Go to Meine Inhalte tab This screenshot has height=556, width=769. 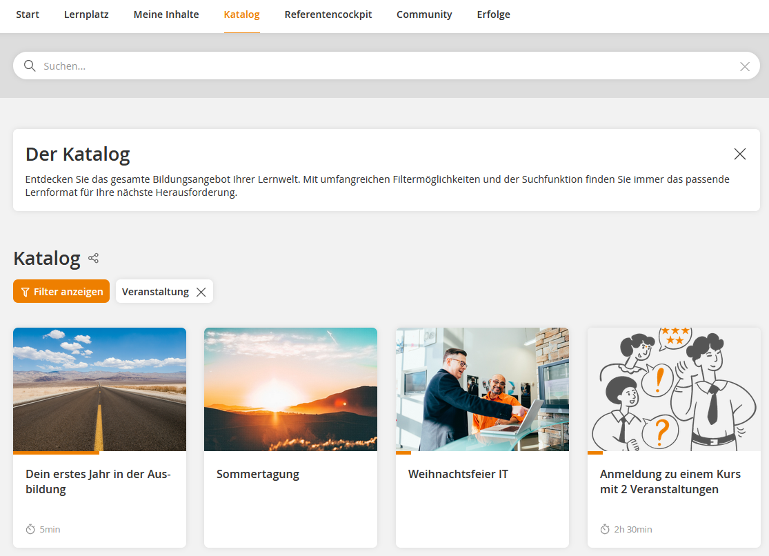pos(166,14)
